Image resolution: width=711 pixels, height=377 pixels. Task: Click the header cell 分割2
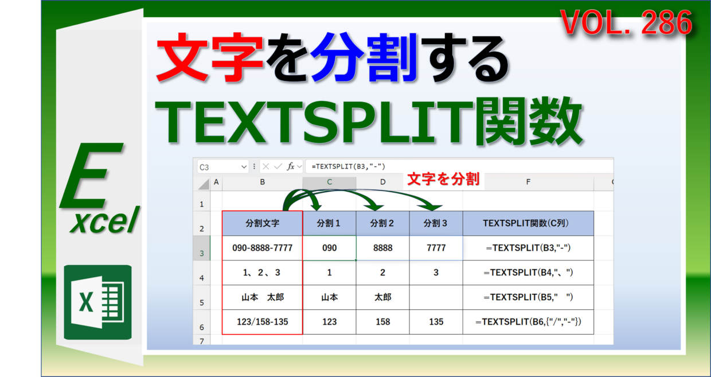point(382,223)
